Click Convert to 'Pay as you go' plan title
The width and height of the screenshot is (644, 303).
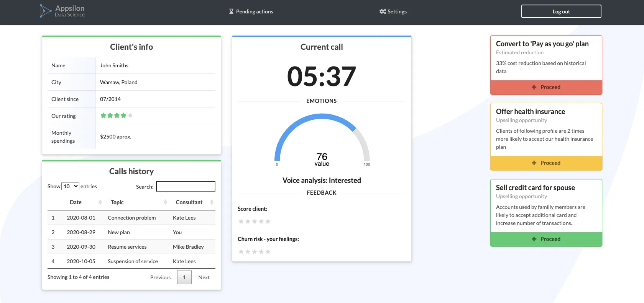542,44
